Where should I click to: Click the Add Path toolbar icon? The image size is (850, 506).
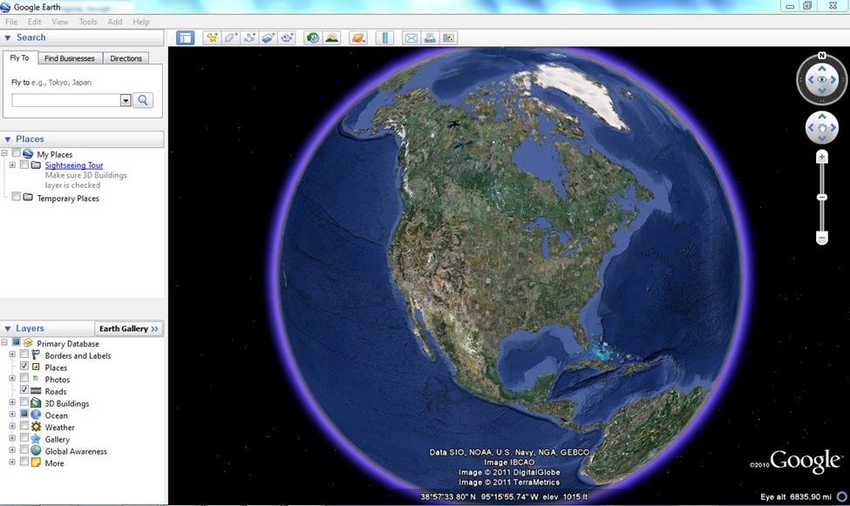(x=249, y=38)
